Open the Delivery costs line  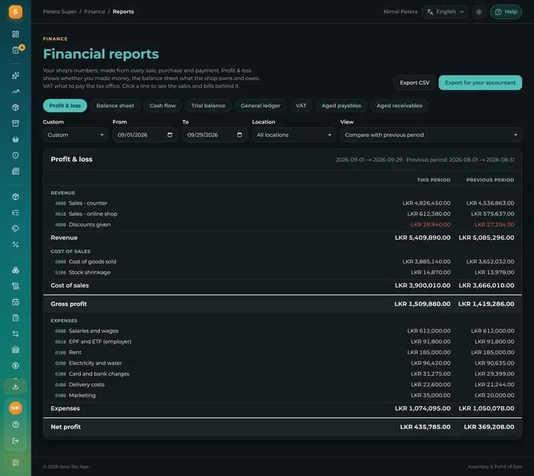coord(282,385)
